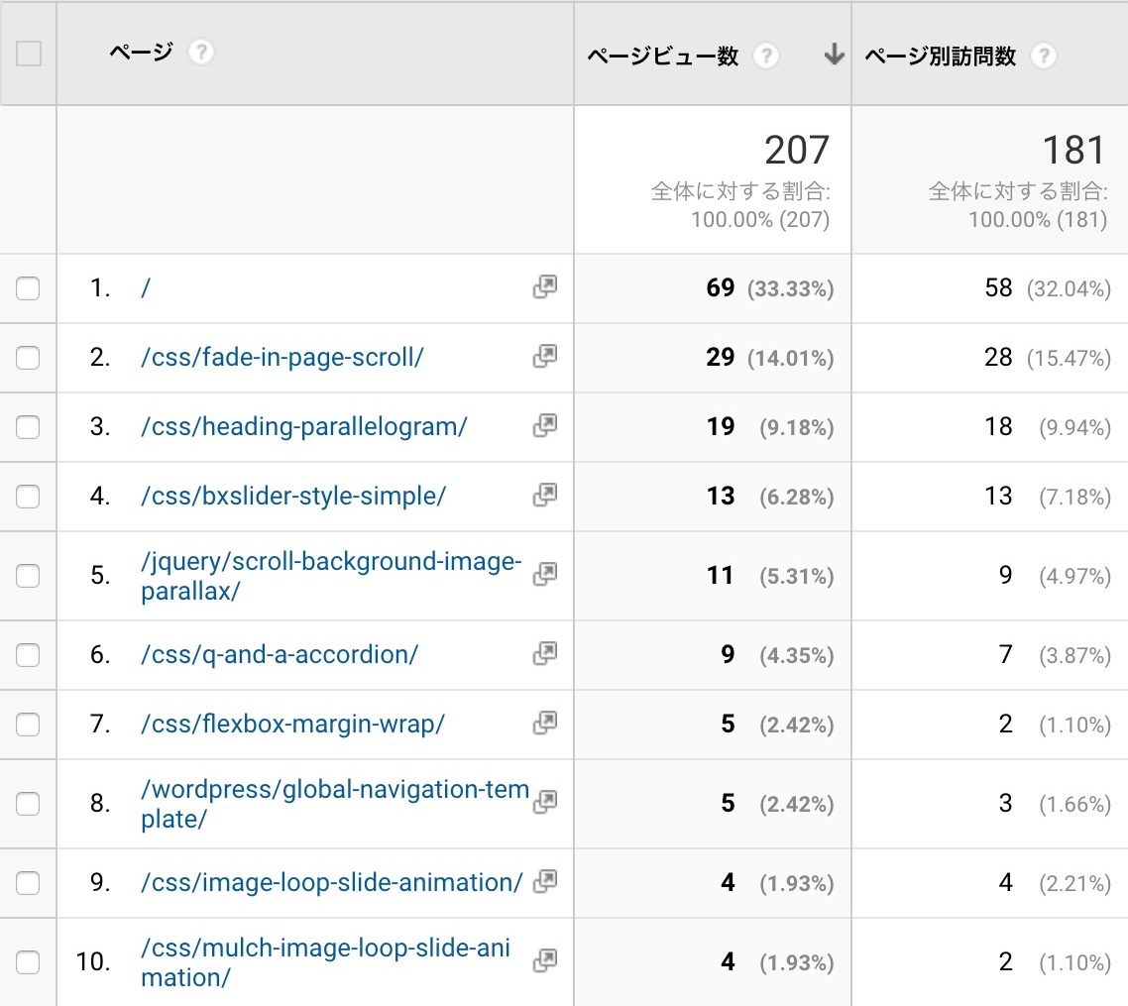Click unique visits cell '18 (9.94%)'
This screenshot has height=1006, width=1128.
(x=1048, y=427)
